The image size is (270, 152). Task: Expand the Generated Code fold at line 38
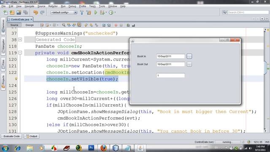pos(20,40)
